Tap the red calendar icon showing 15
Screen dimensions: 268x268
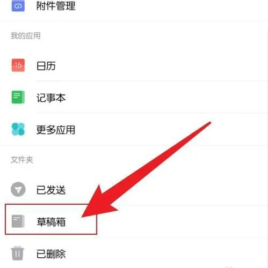(18, 65)
